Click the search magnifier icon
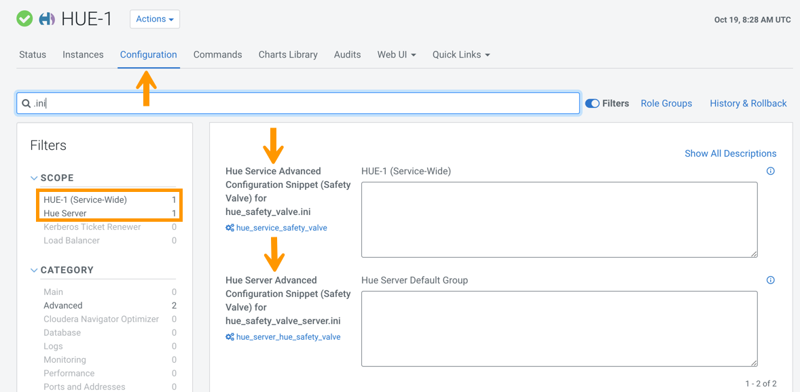The image size is (800, 392). coord(26,104)
